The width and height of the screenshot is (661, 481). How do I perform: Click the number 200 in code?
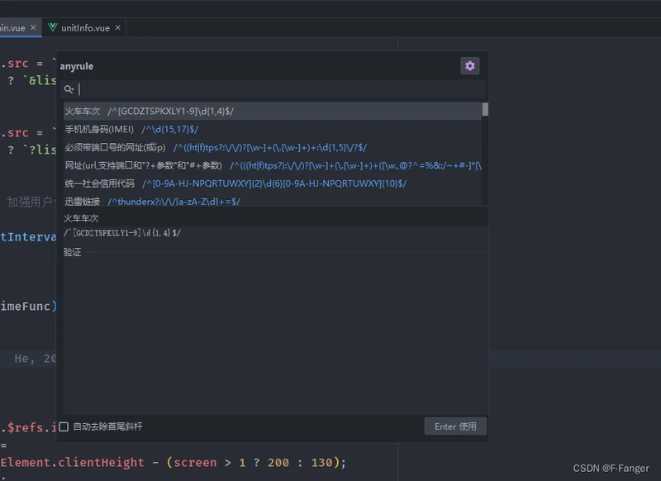pos(278,463)
